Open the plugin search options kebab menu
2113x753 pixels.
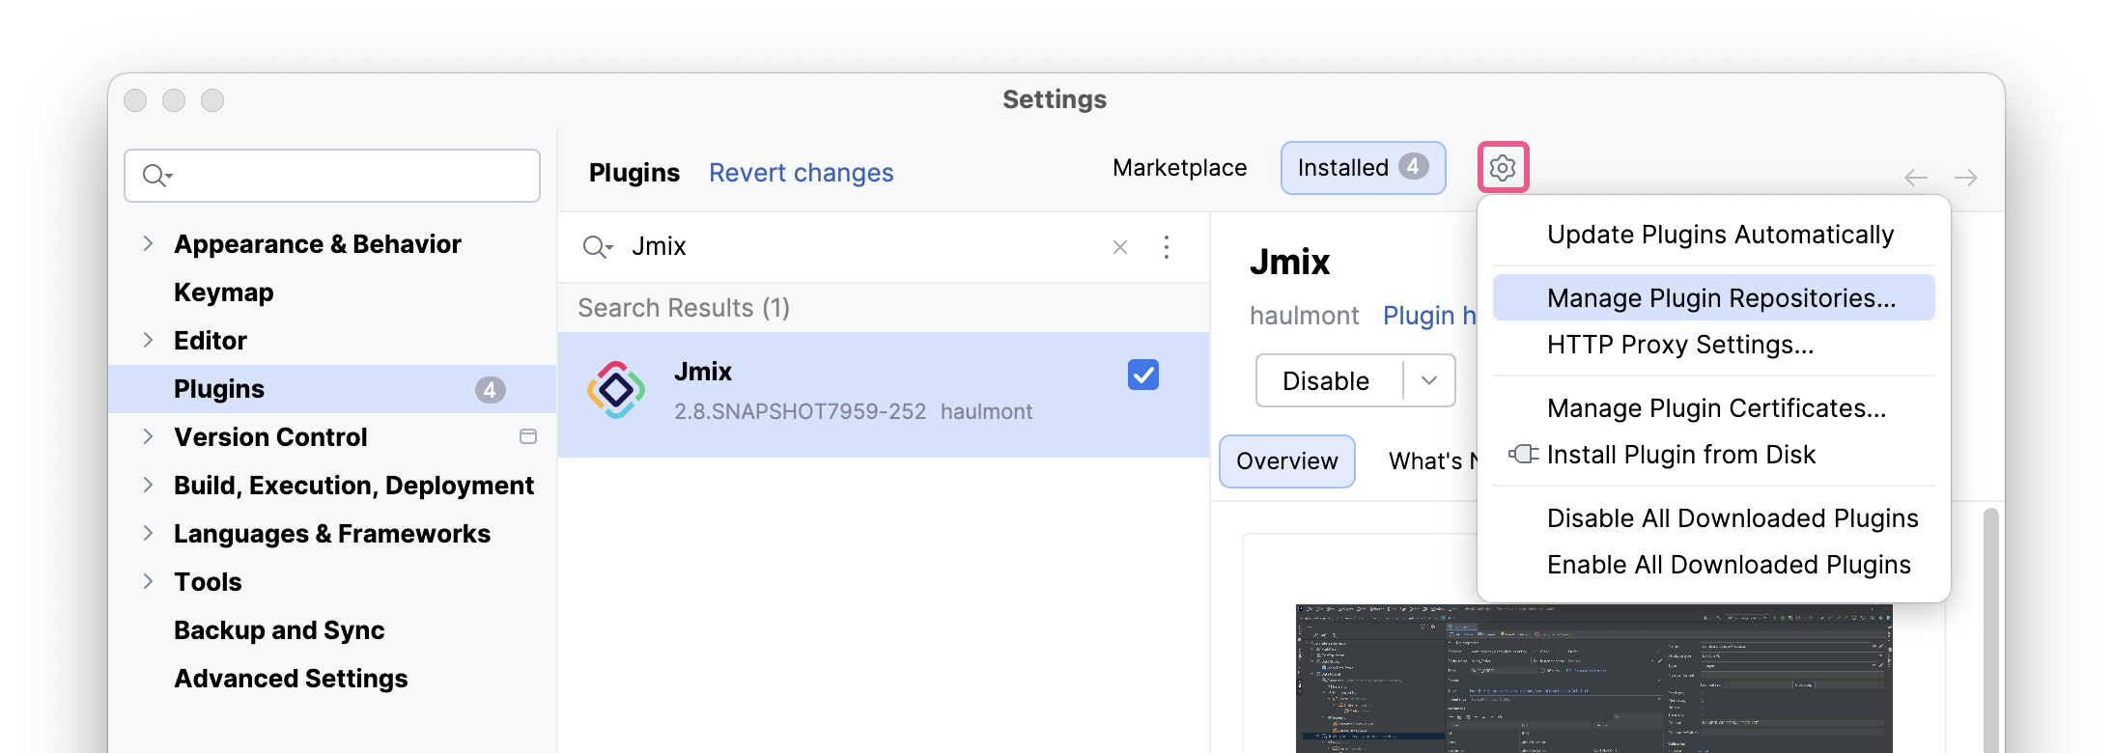(1167, 247)
